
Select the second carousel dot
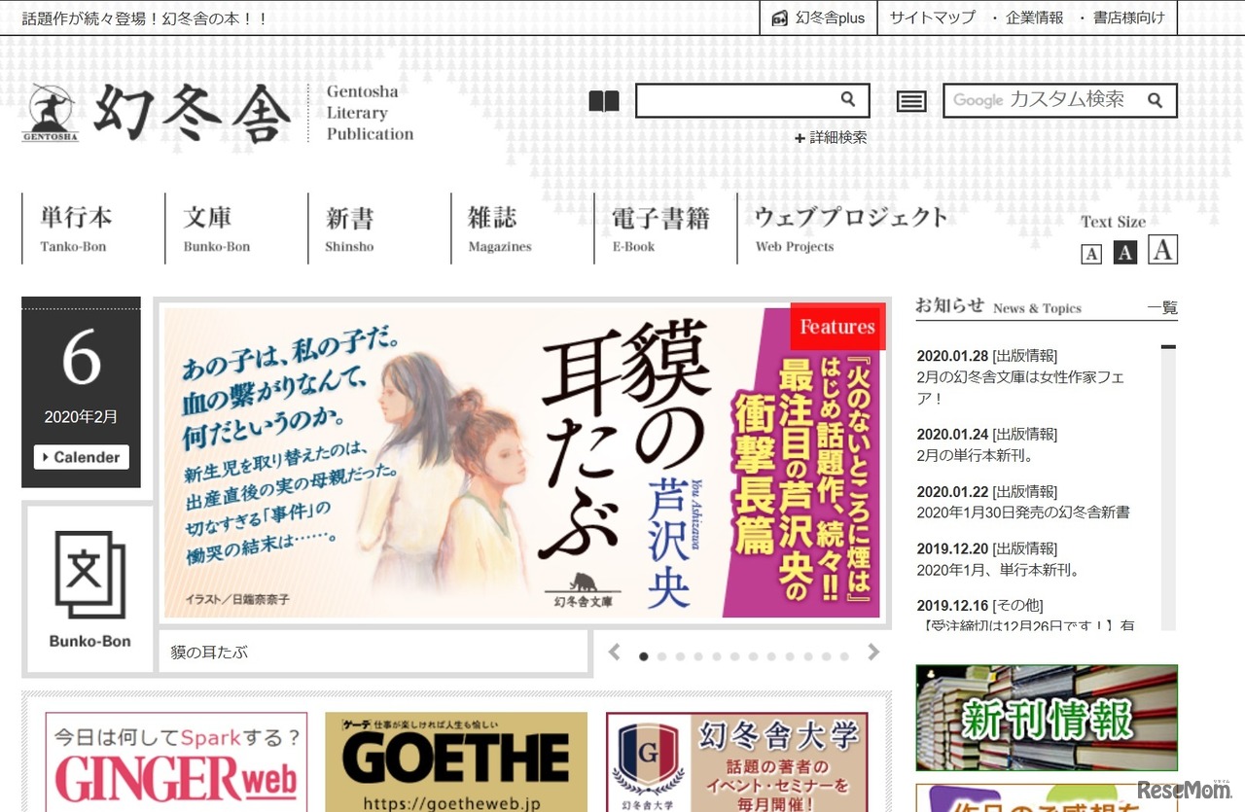661,656
